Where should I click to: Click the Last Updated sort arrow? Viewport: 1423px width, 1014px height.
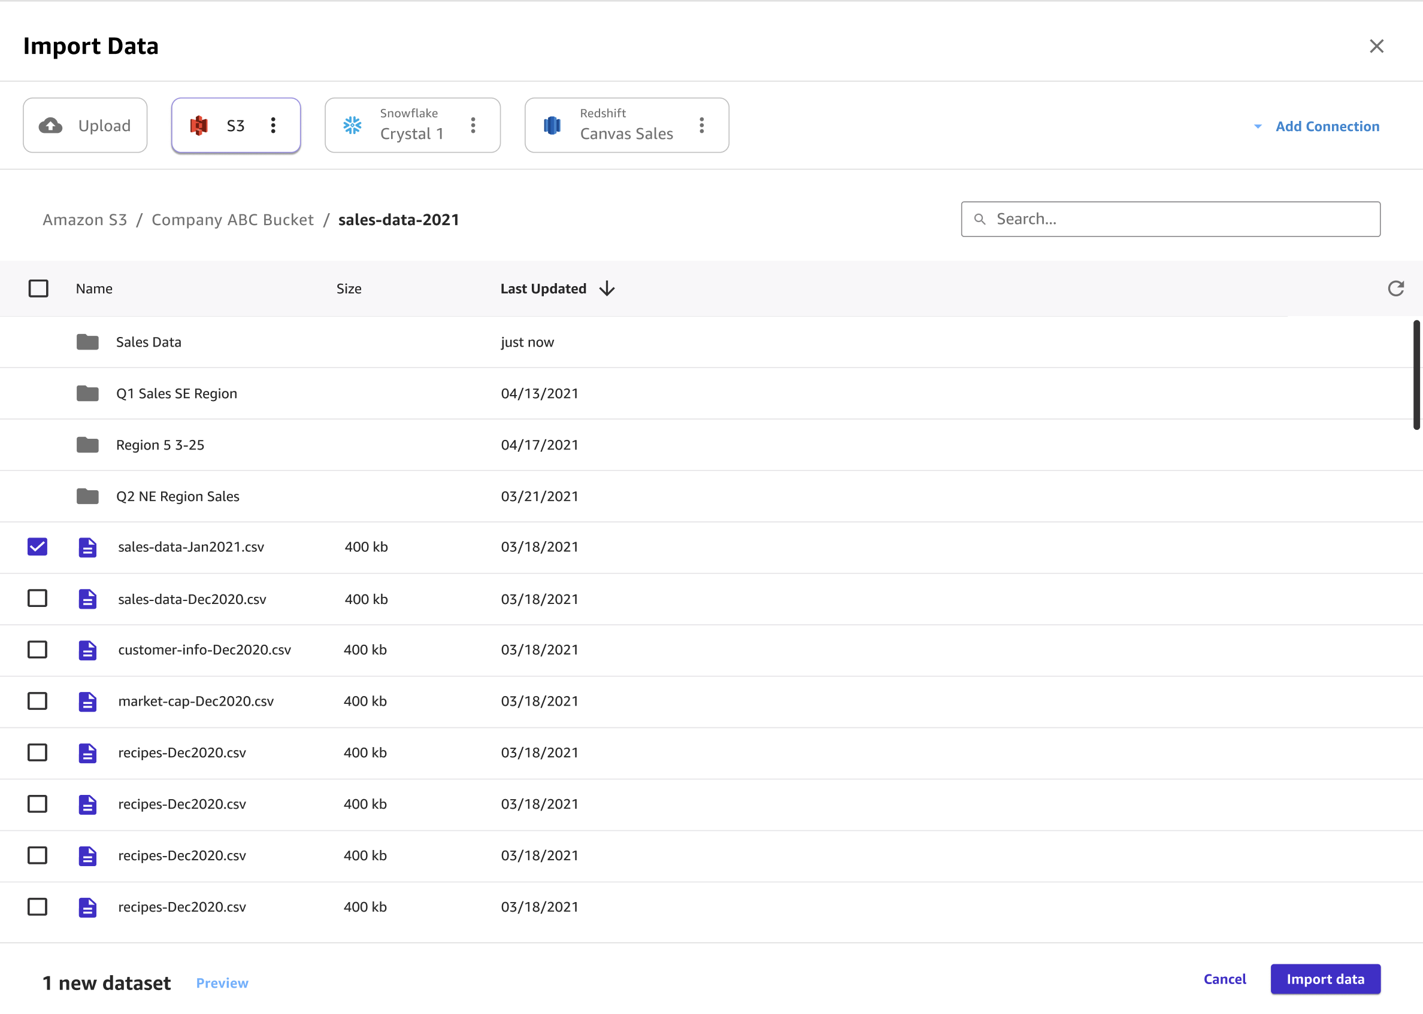(607, 289)
